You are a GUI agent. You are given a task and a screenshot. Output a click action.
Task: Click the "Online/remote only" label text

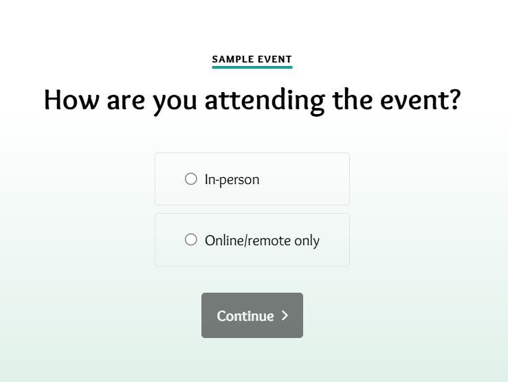[262, 240]
